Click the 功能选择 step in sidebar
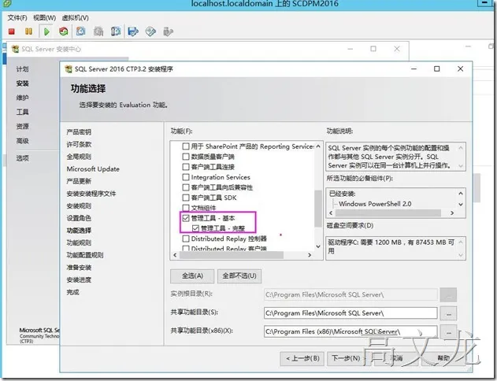497x381 pixels. click(79, 230)
